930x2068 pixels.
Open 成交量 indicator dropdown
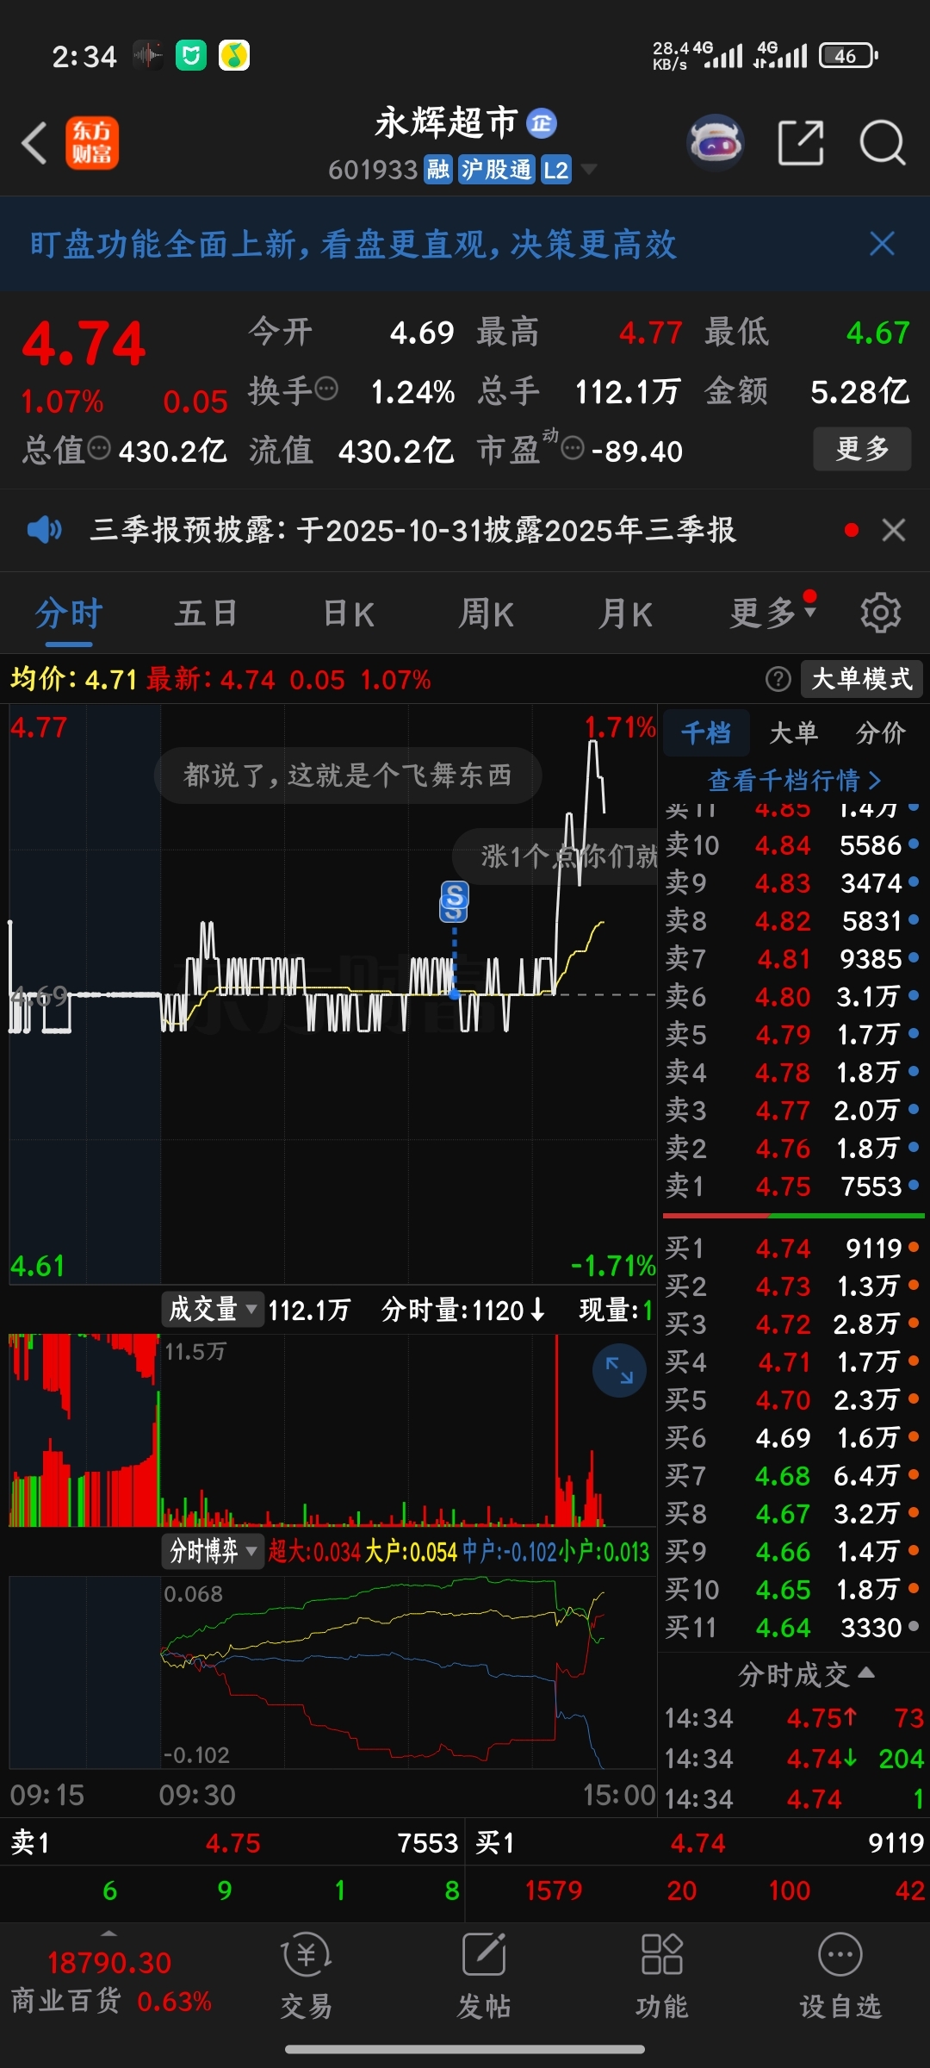click(212, 1310)
